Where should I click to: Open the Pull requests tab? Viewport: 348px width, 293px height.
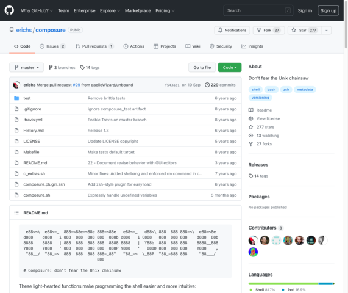(x=94, y=46)
